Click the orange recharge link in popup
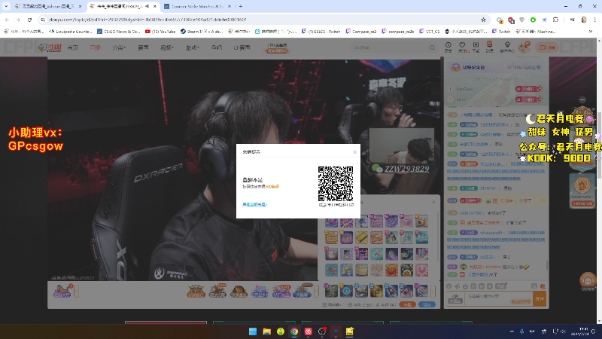 272,186
